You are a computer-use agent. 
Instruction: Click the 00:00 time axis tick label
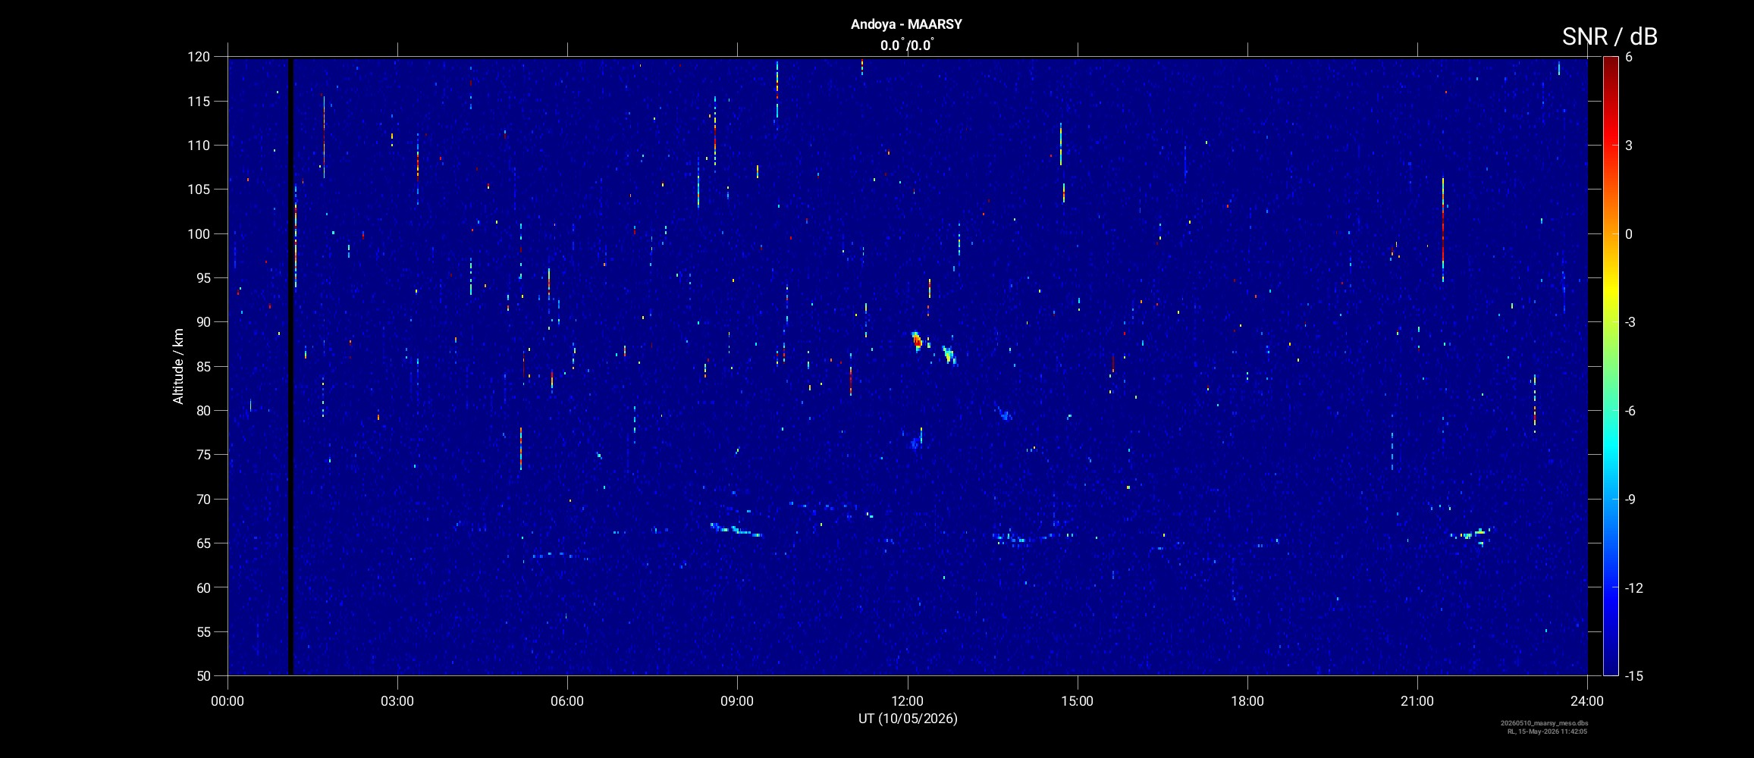click(227, 701)
